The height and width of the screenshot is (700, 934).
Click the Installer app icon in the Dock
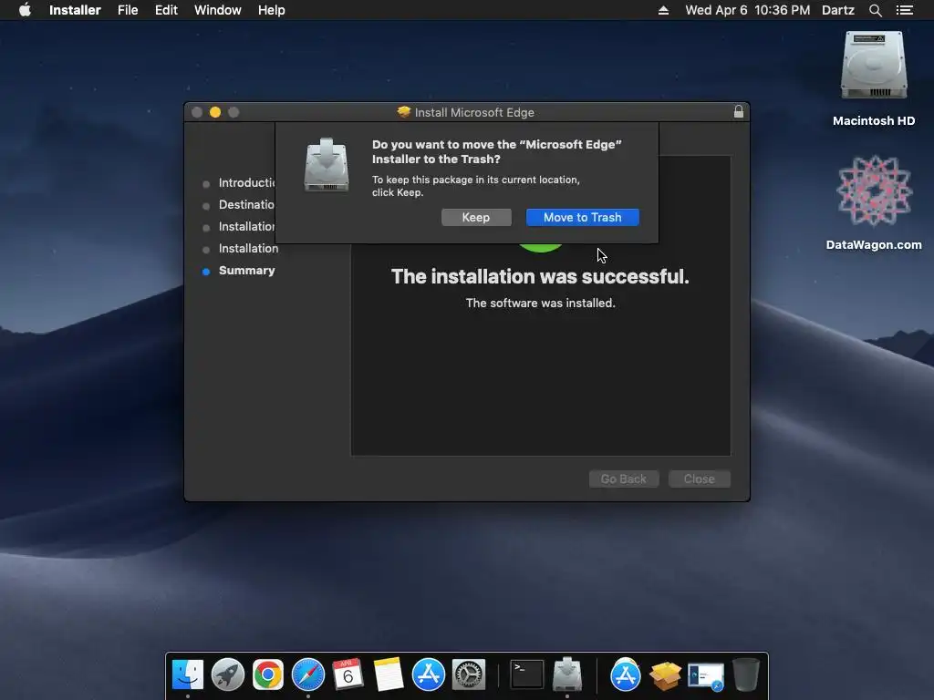pos(567,674)
